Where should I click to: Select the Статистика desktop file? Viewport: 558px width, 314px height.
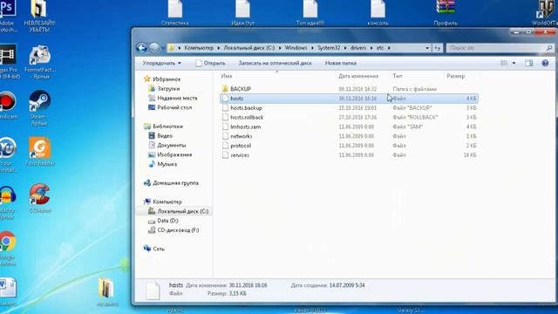[x=174, y=14]
